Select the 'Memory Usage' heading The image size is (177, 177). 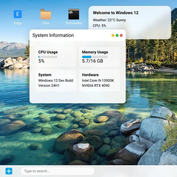95,52
